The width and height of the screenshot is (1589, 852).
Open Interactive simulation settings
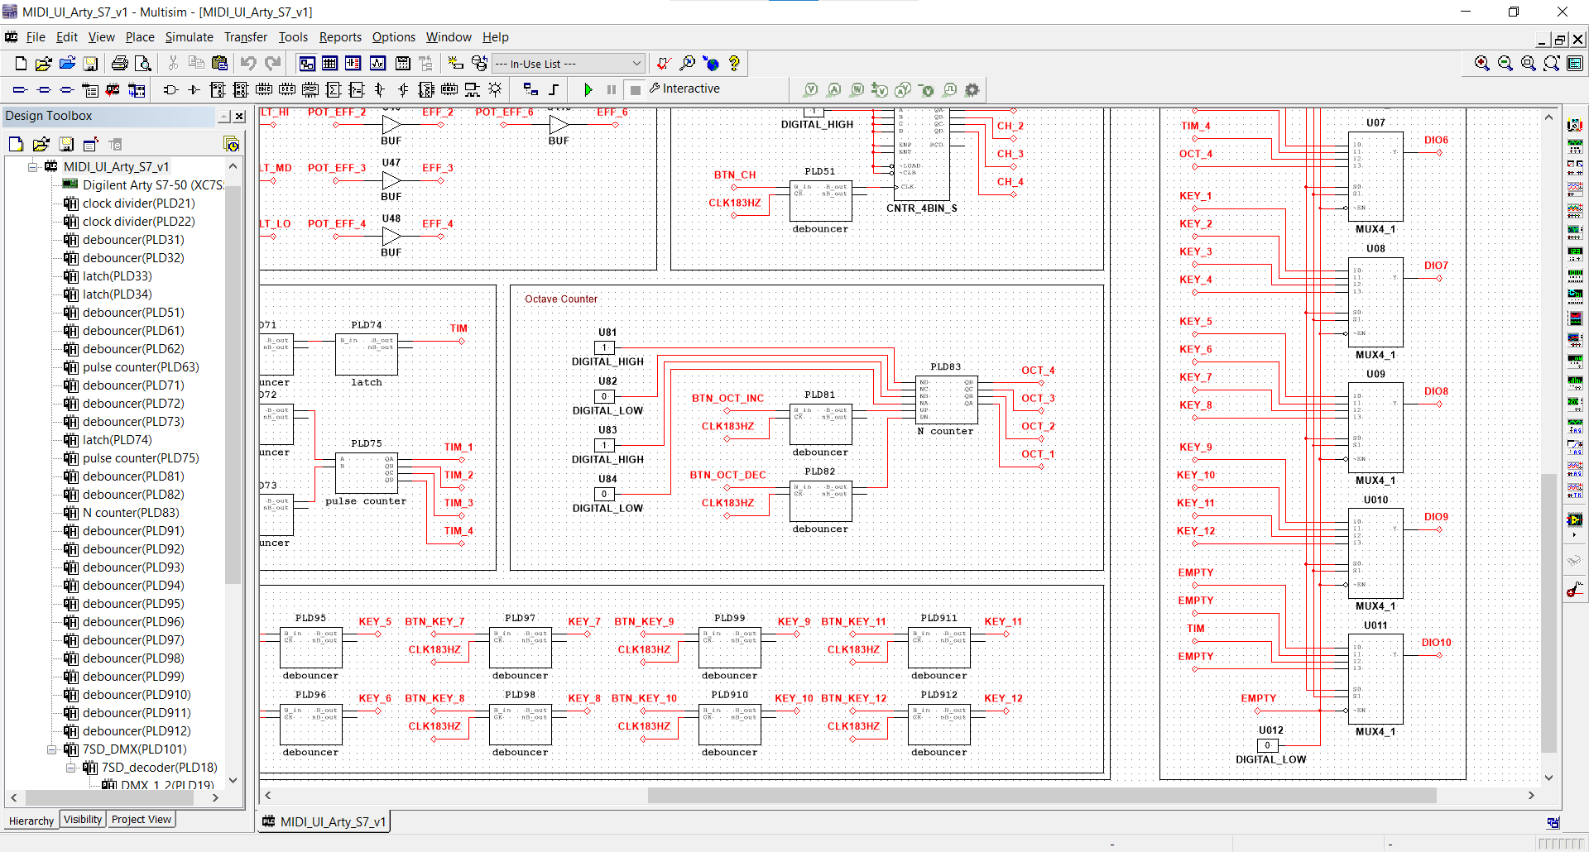coord(684,89)
